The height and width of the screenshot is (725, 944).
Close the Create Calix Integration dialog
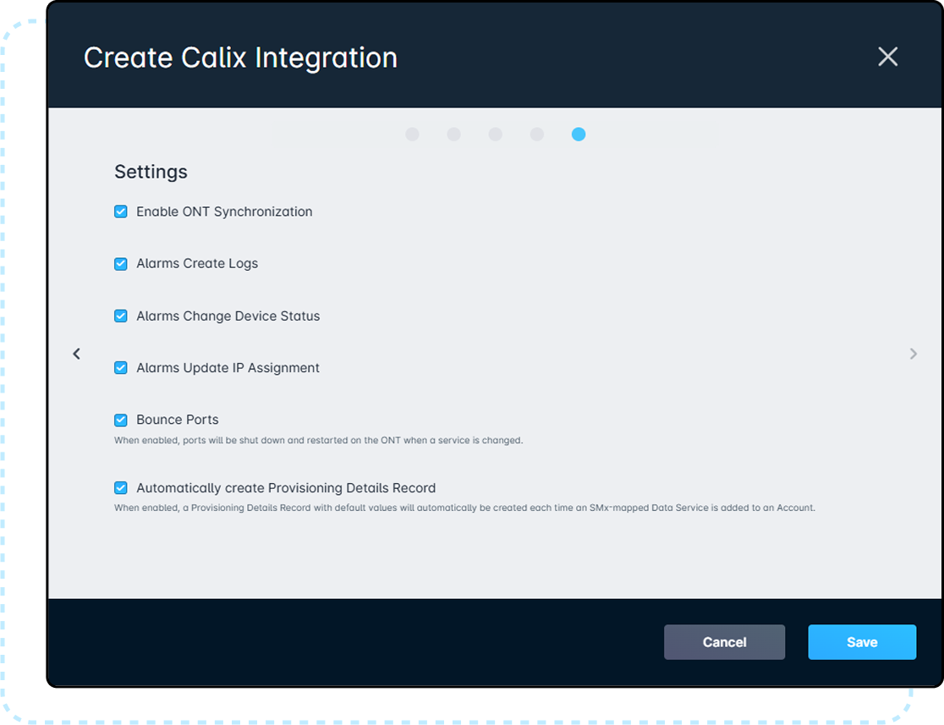point(887,57)
